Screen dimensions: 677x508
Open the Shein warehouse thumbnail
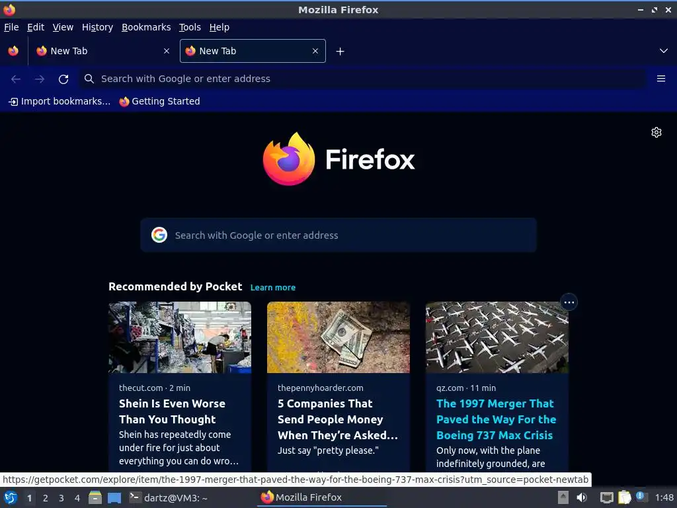click(x=180, y=337)
